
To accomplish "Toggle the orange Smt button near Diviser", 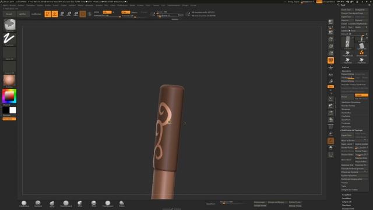I will [x=361, y=95].
